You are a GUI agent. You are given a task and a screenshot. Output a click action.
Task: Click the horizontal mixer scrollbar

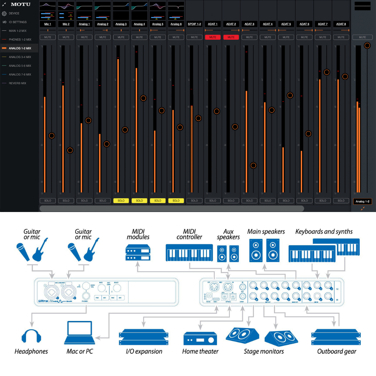click(x=172, y=209)
